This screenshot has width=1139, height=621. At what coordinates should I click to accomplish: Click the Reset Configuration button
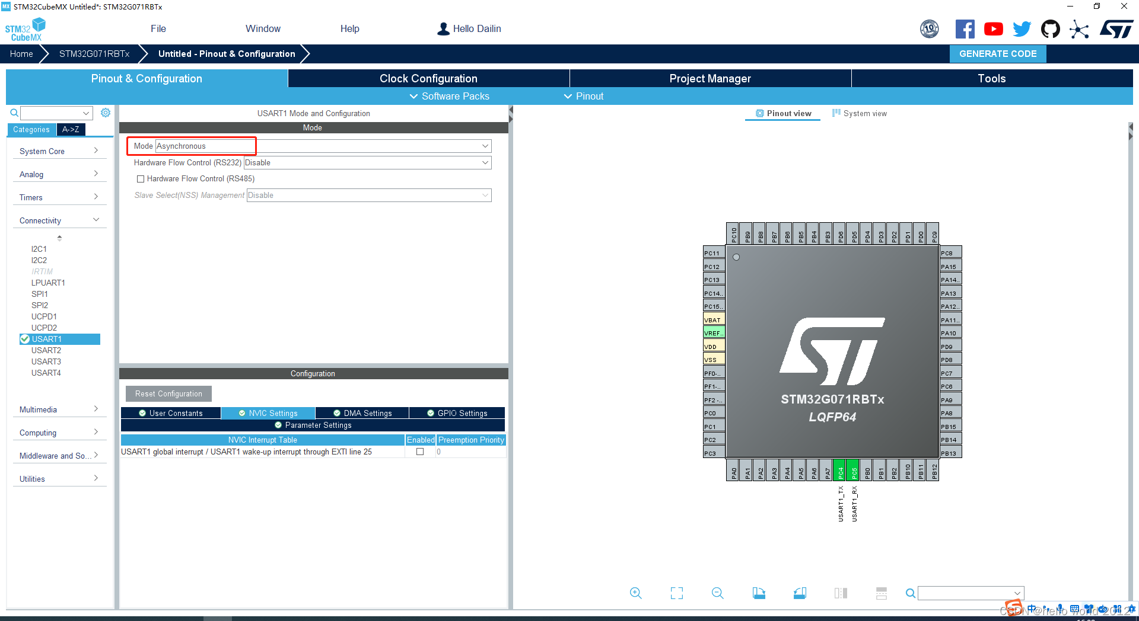click(168, 393)
